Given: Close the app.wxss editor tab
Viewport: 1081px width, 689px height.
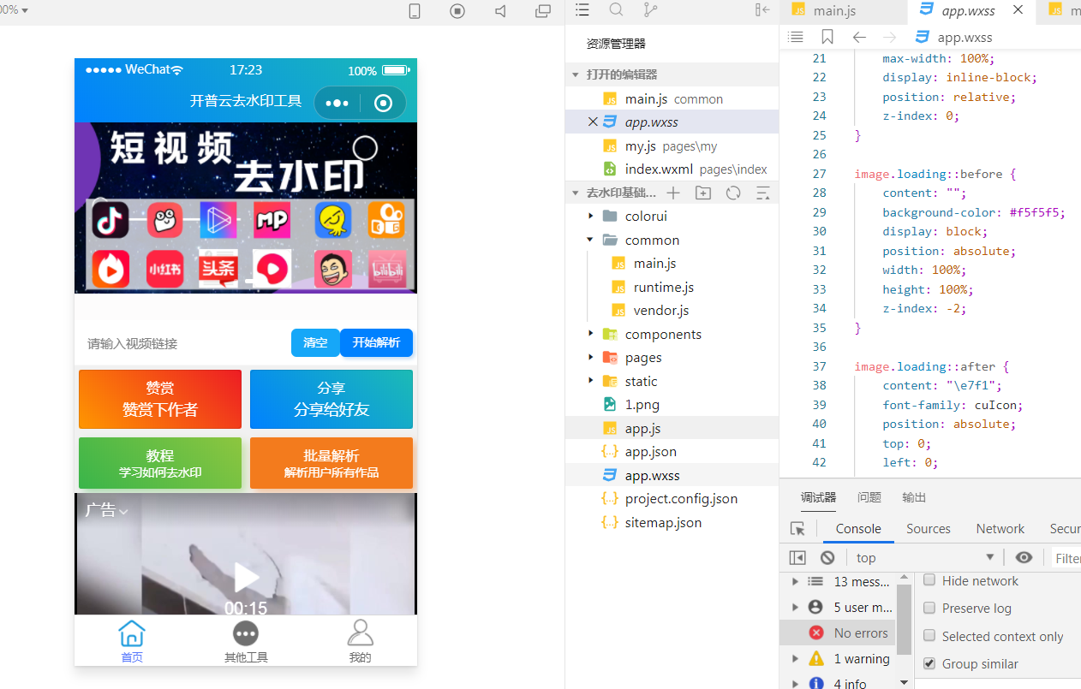Looking at the screenshot, I should tap(1018, 10).
